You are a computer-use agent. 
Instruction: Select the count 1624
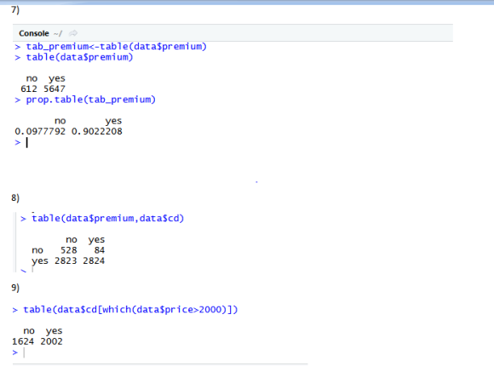pos(23,341)
